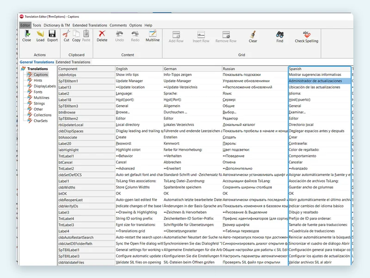370x278 pixels.
Task: Select the 'Administrador de actualizaciones' Spanish cell
Action: [x=320, y=81]
